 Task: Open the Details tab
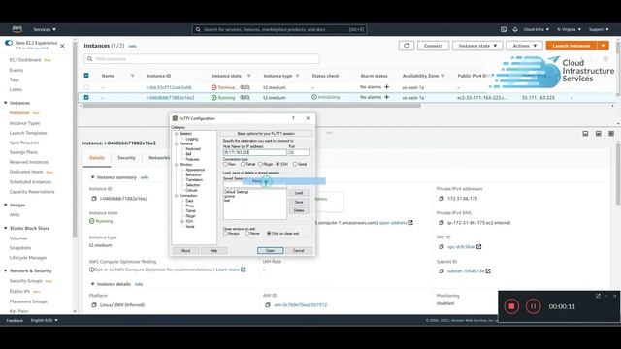pyautogui.click(x=97, y=158)
